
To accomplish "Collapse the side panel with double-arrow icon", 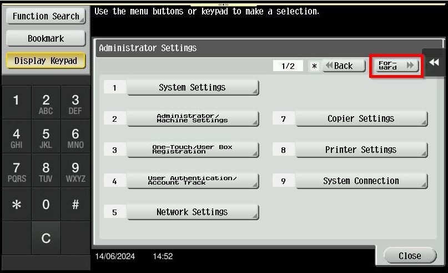I will click(x=434, y=63).
